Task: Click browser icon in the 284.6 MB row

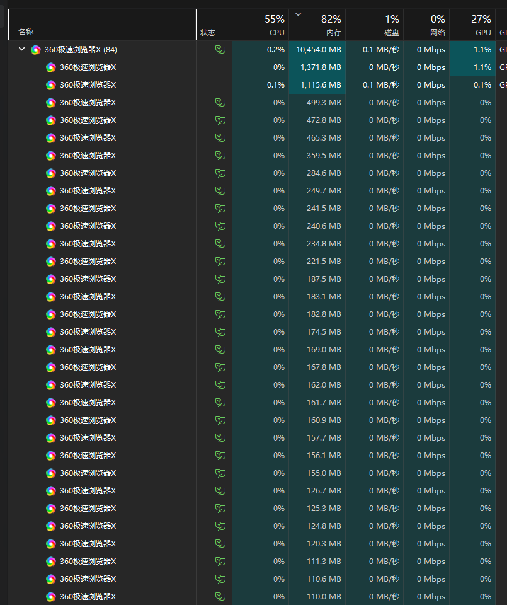Action: point(51,173)
